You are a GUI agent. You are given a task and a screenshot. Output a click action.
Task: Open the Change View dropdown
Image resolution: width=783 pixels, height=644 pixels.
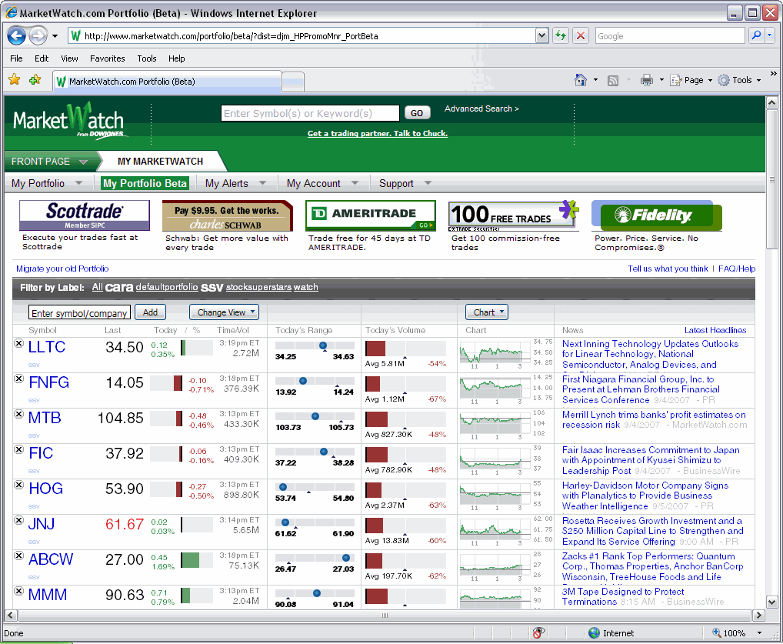tap(224, 312)
